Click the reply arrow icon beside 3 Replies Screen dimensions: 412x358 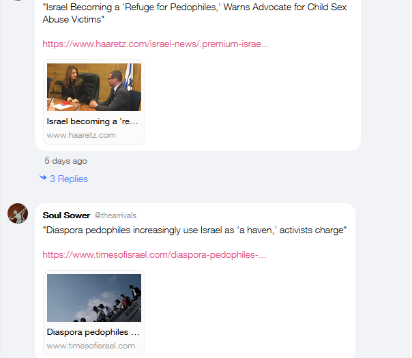[x=43, y=178]
